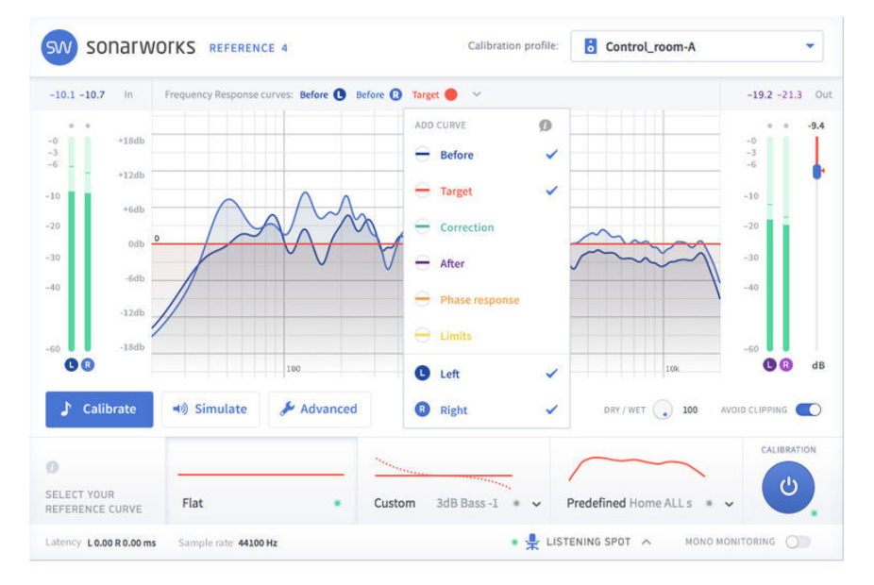Click the wrench icon on Advanced
The height and width of the screenshot is (585, 874).
[287, 409]
